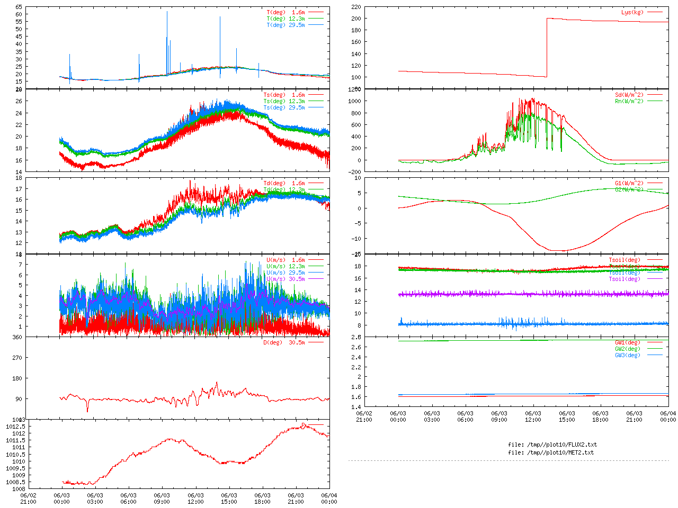Click the green line sample beside T(deg) 12.3m
The width and height of the screenshot is (678, 508).
tap(315, 19)
